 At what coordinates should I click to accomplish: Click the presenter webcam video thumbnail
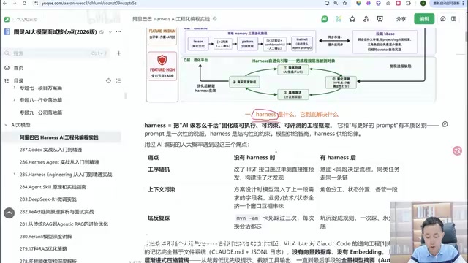[429, 232]
